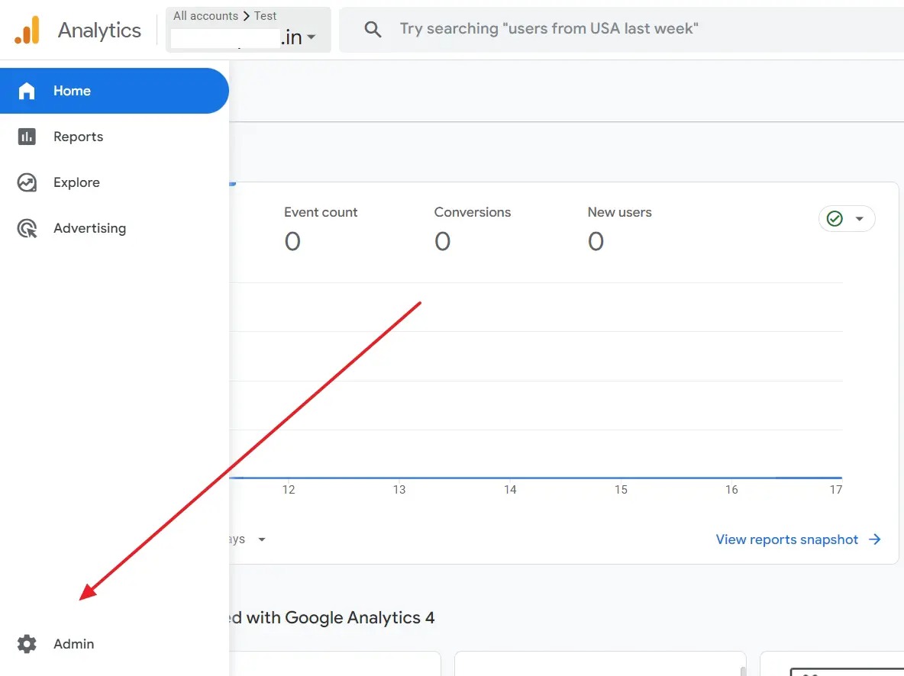This screenshot has height=676, width=904.
Task: Select Explore from the left navigation
Action: pos(76,182)
